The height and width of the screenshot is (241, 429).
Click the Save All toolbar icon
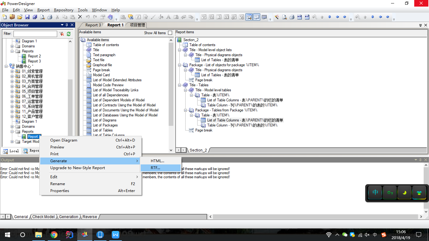tap(35, 17)
